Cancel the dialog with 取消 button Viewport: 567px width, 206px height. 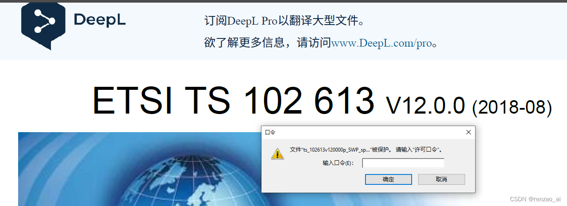pos(441,179)
